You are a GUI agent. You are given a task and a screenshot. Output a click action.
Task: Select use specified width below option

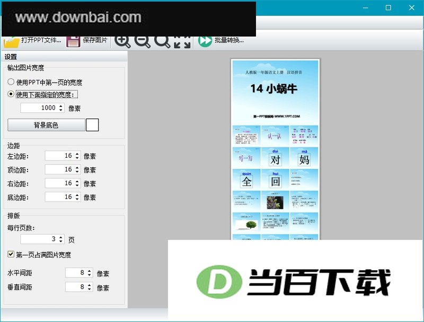point(11,94)
